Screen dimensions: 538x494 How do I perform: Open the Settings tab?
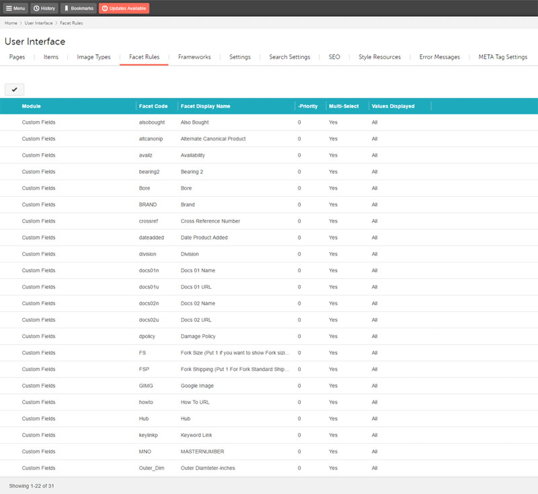(240, 57)
